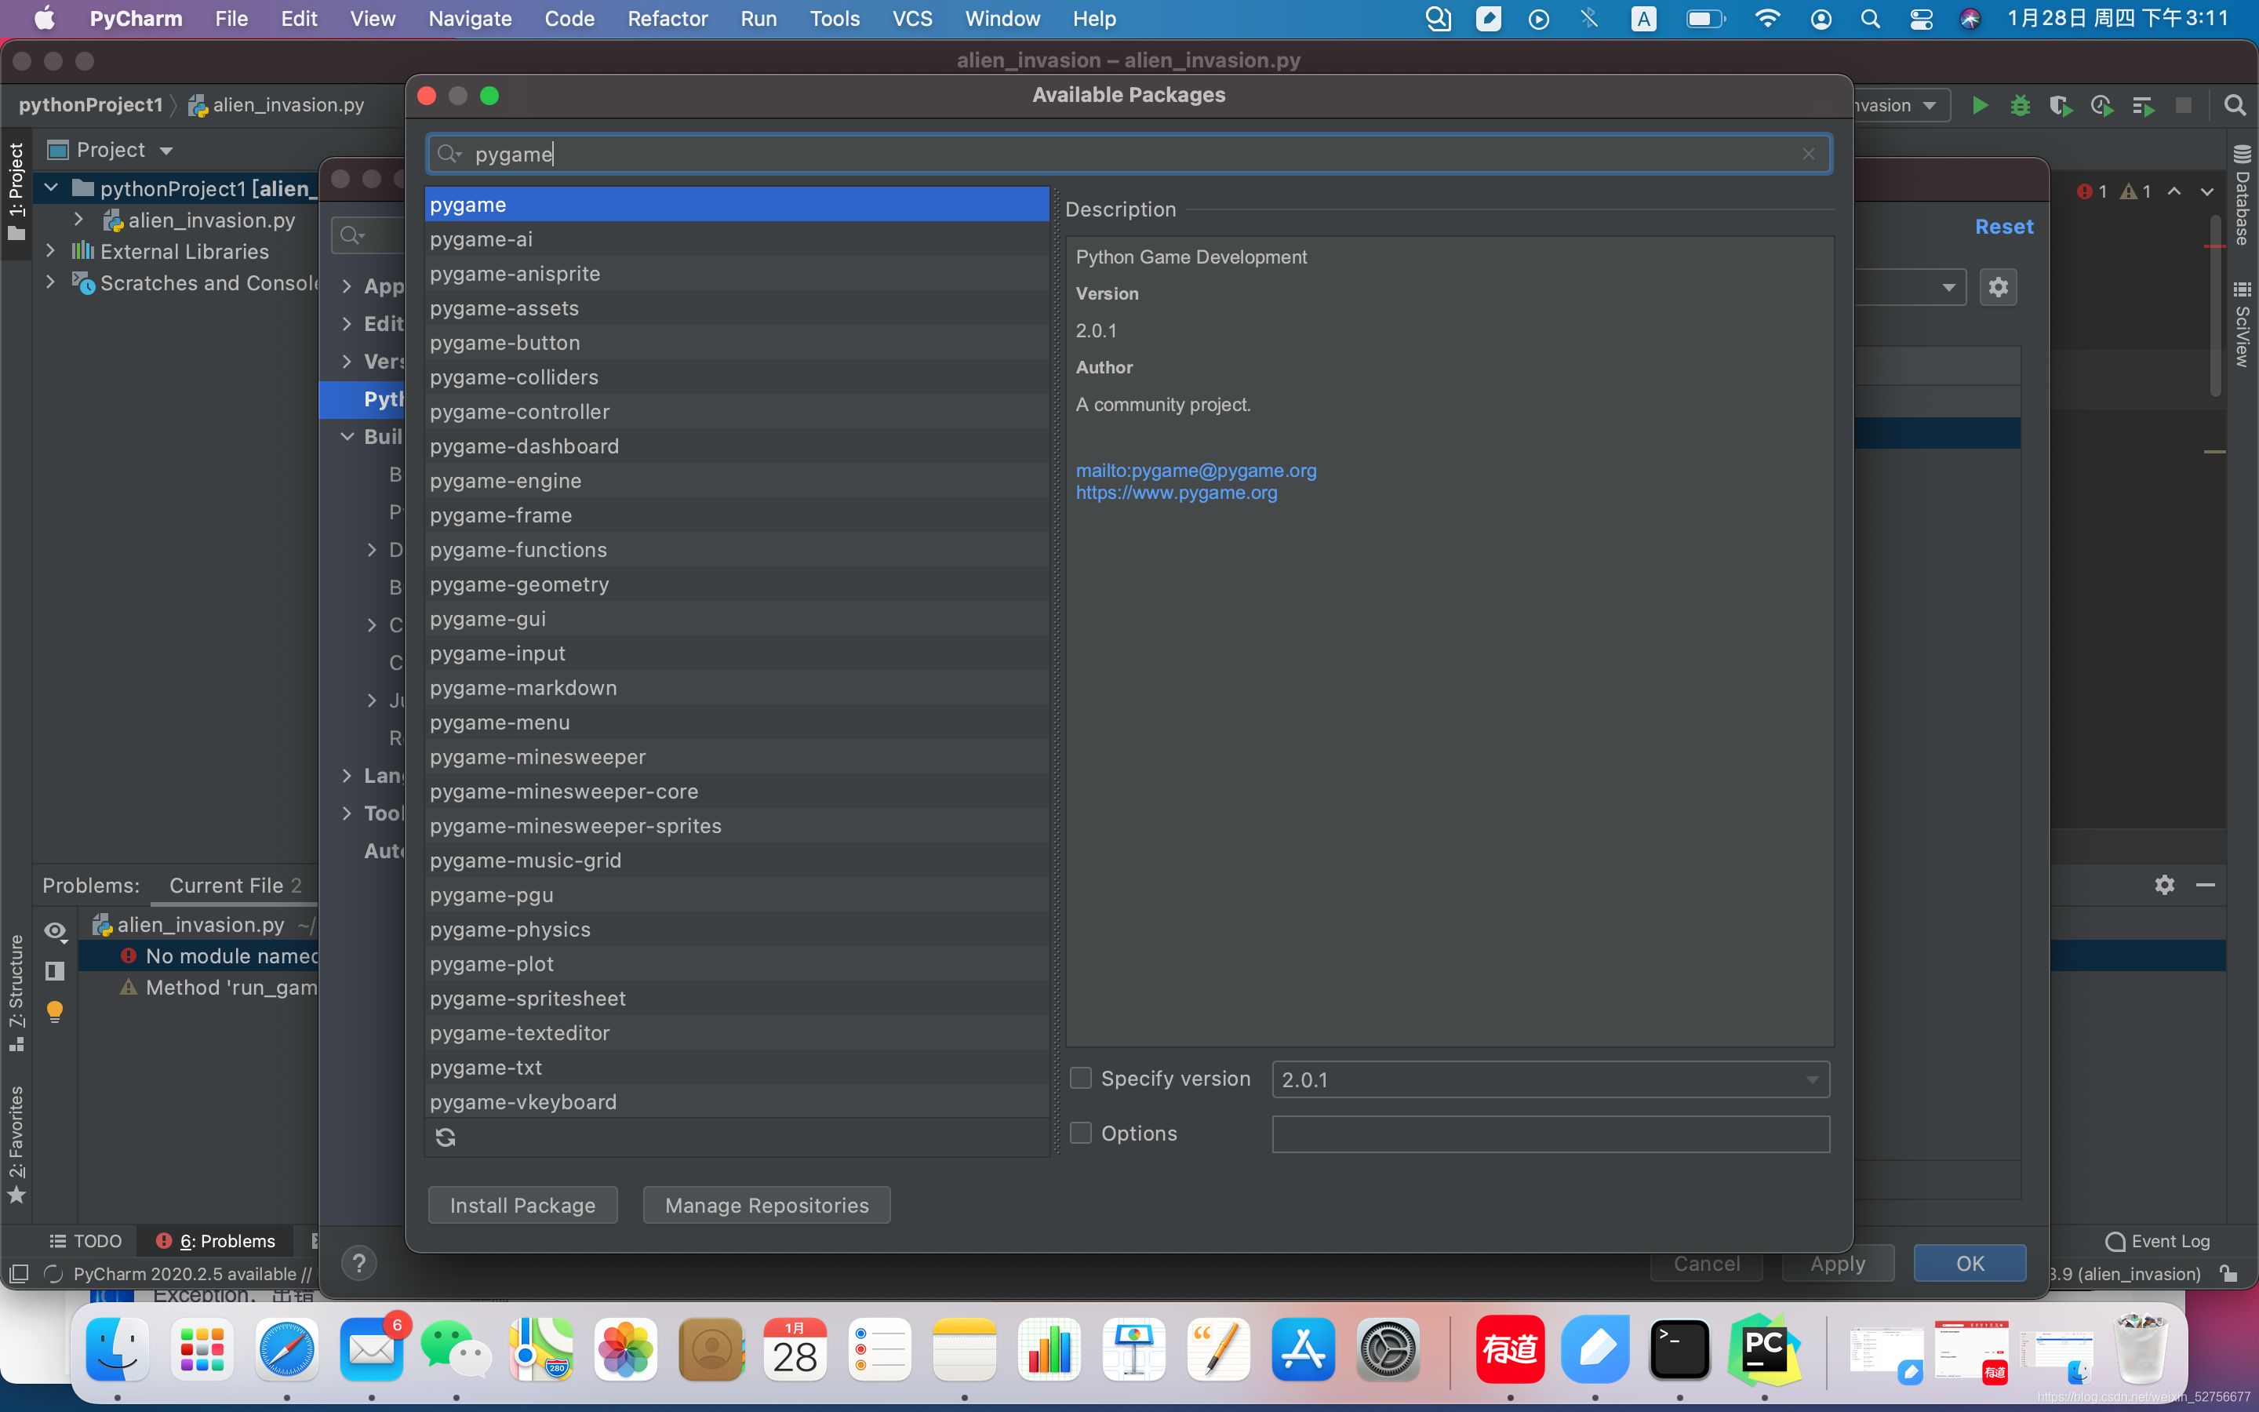2259x1412 pixels.
Task: Open the interpreter settings gear icon
Action: pyautogui.click(x=1998, y=286)
